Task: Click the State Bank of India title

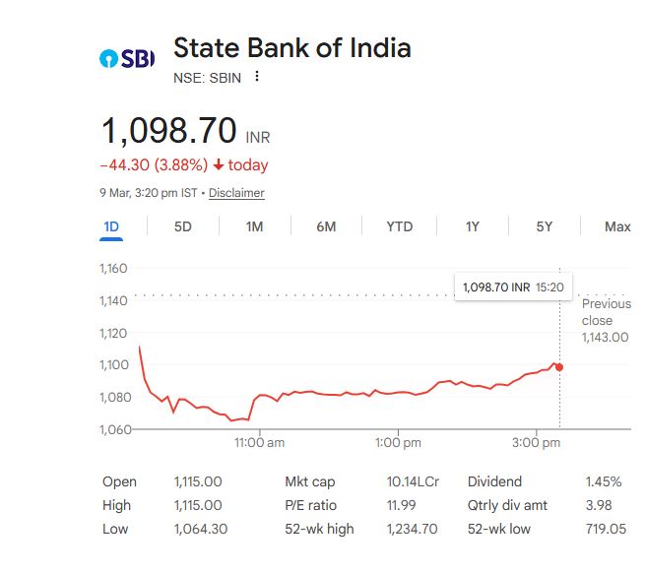Action: click(x=291, y=48)
